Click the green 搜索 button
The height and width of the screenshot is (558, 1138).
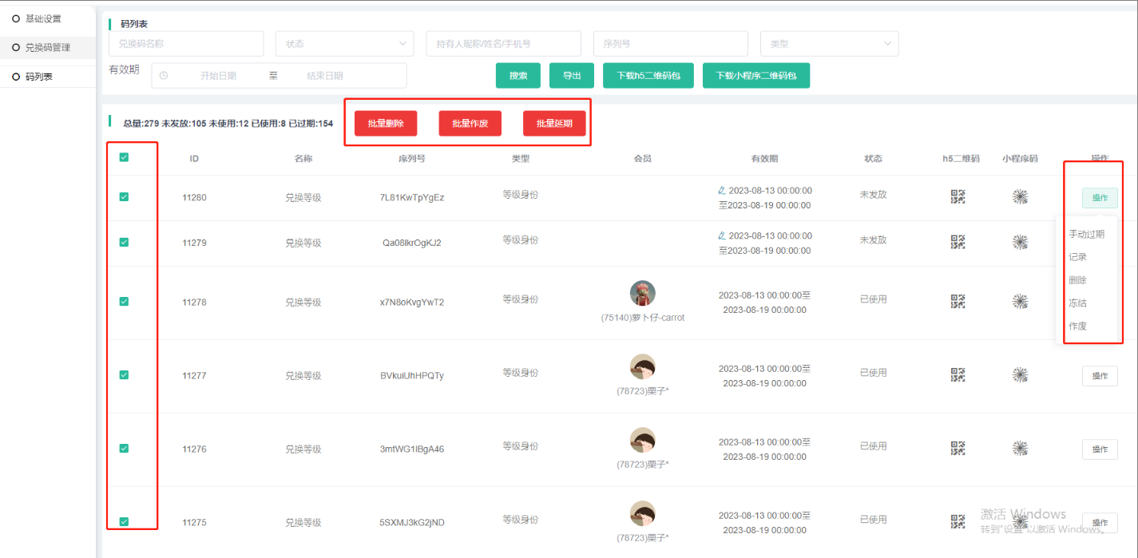click(x=518, y=76)
